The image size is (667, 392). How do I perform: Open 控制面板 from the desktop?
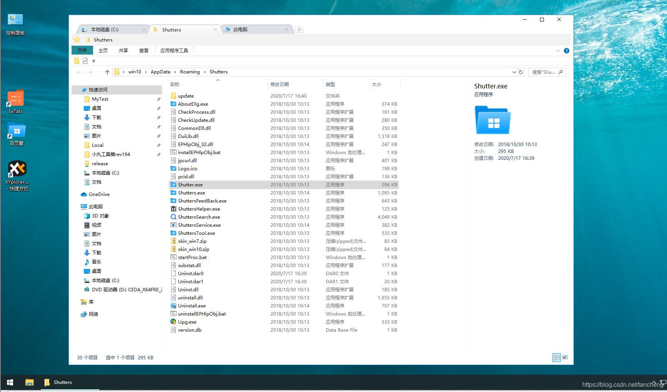click(x=15, y=19)
